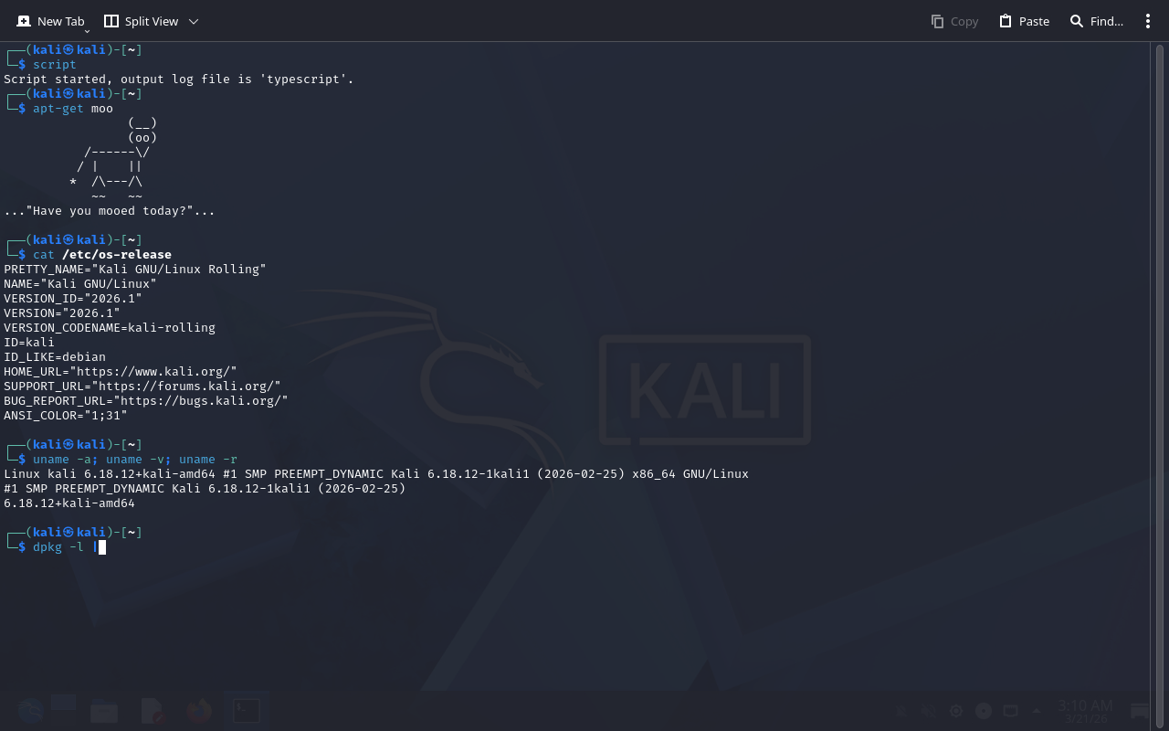Open the clock showing 3:10 AM
This screenshot has height=731, width=1169.
coord(1085,711)
